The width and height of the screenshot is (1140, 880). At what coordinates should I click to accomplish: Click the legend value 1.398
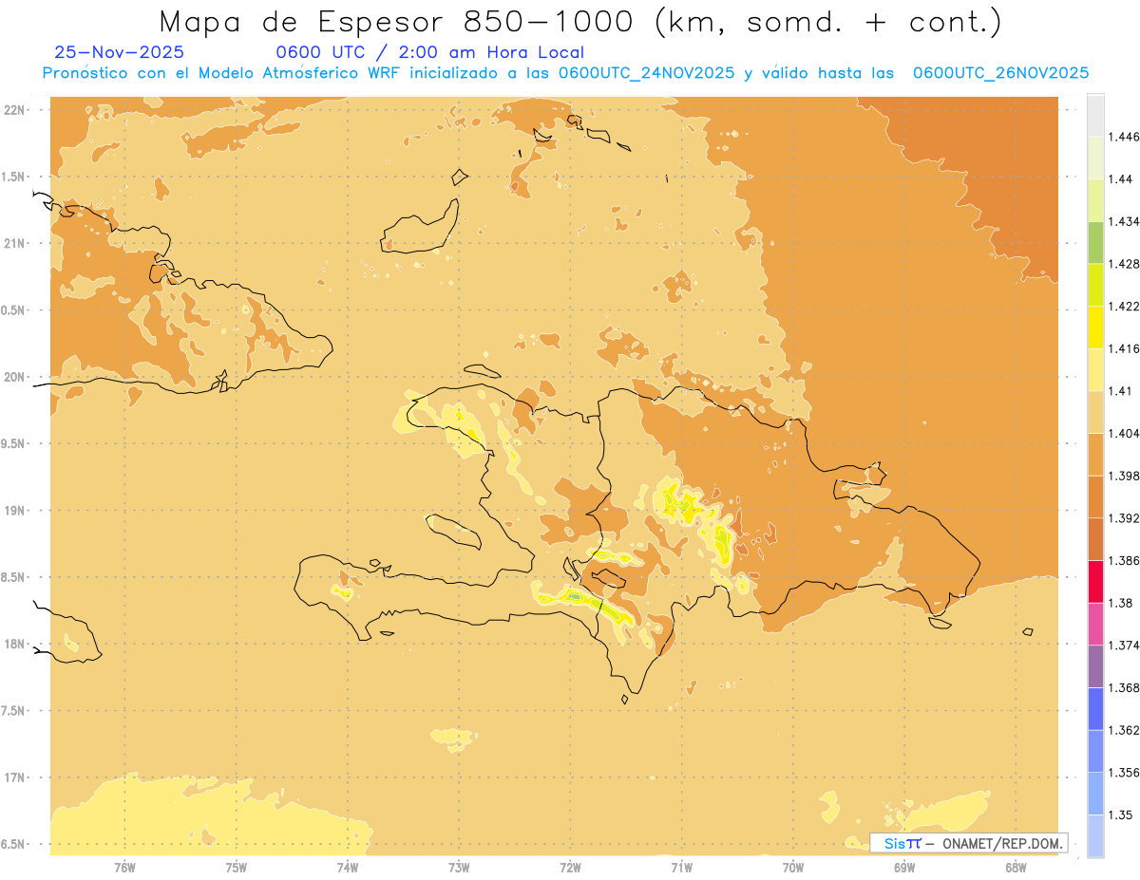tap(1124, 476)
